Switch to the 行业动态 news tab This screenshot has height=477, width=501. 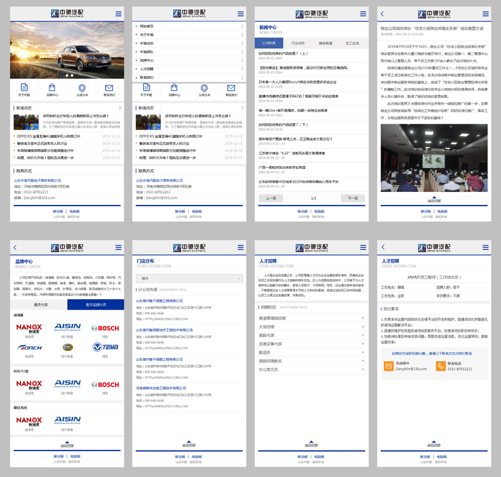(x=298, y=43)
